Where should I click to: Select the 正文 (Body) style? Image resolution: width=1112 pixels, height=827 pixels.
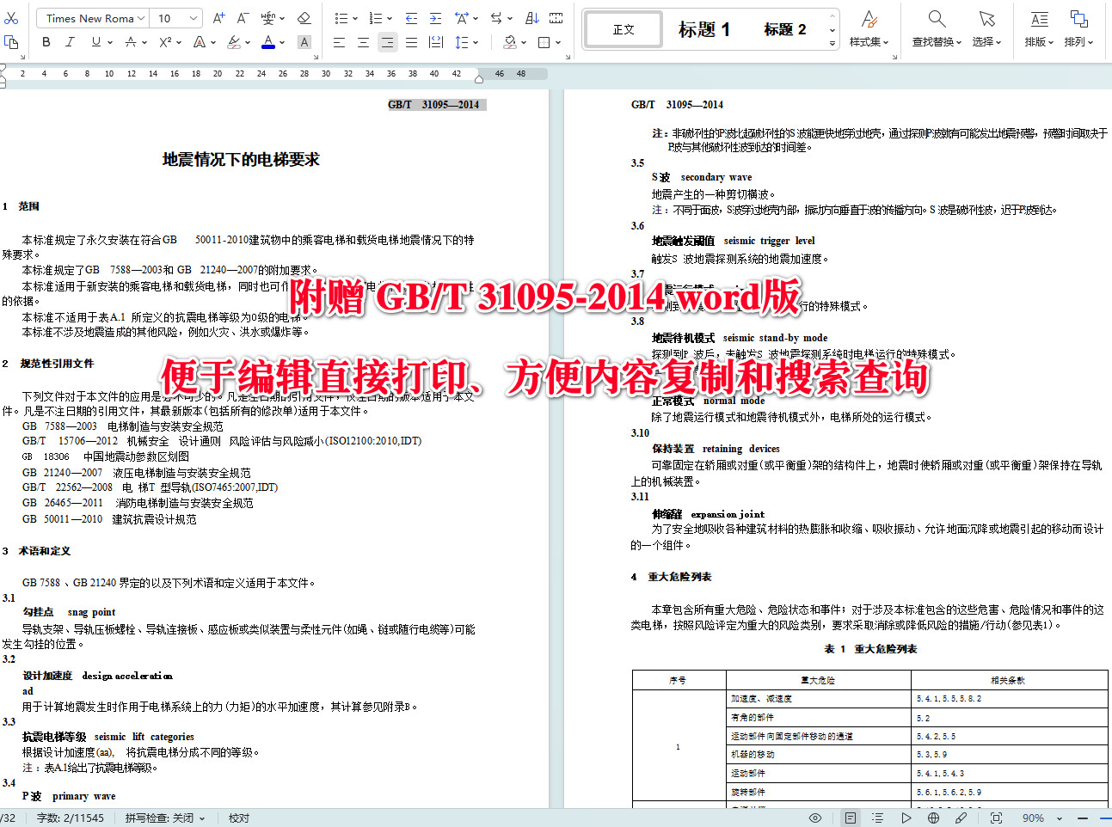click(x=622, y=28)
